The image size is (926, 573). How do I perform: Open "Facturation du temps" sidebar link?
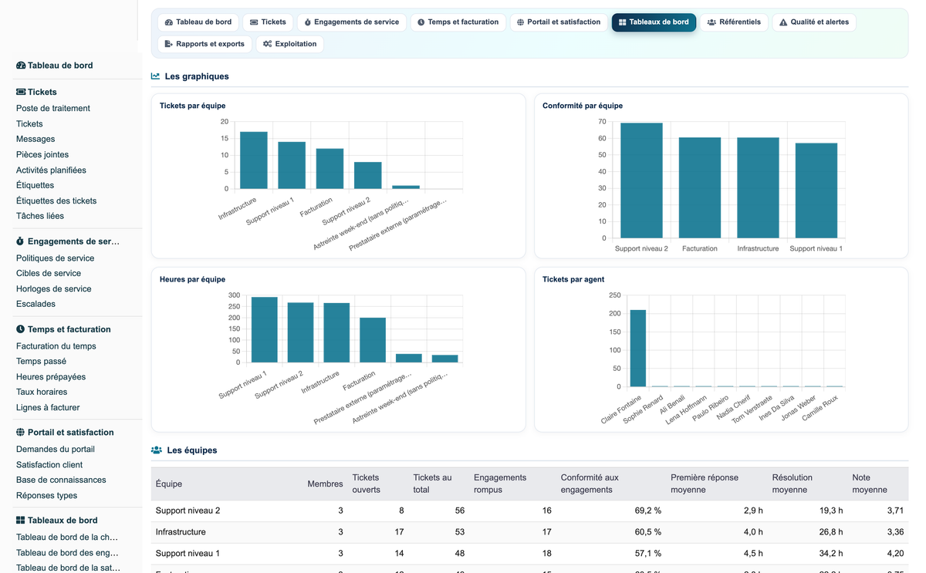(x=56, y=346)
